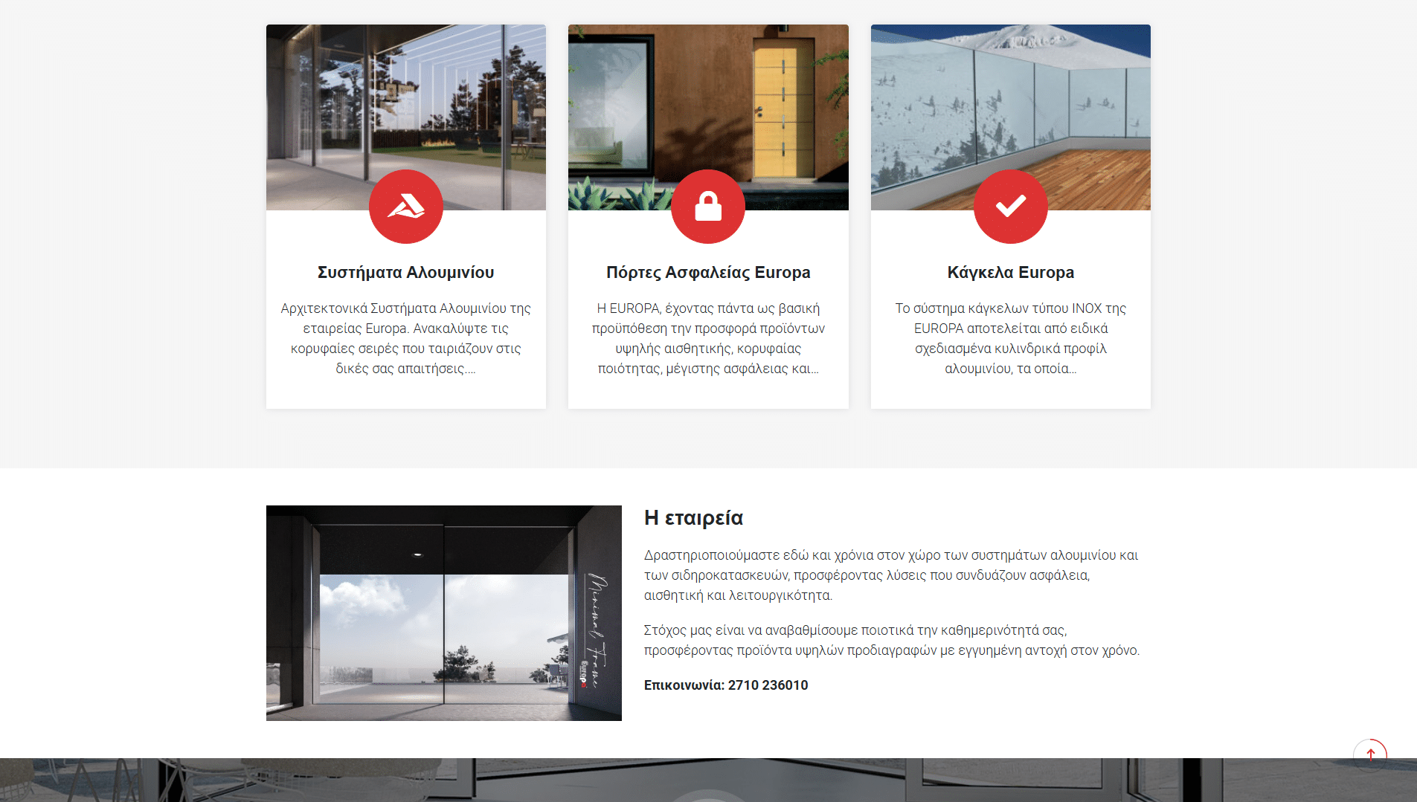Click the Η εταιρεία heading

[x=693, y=518]
